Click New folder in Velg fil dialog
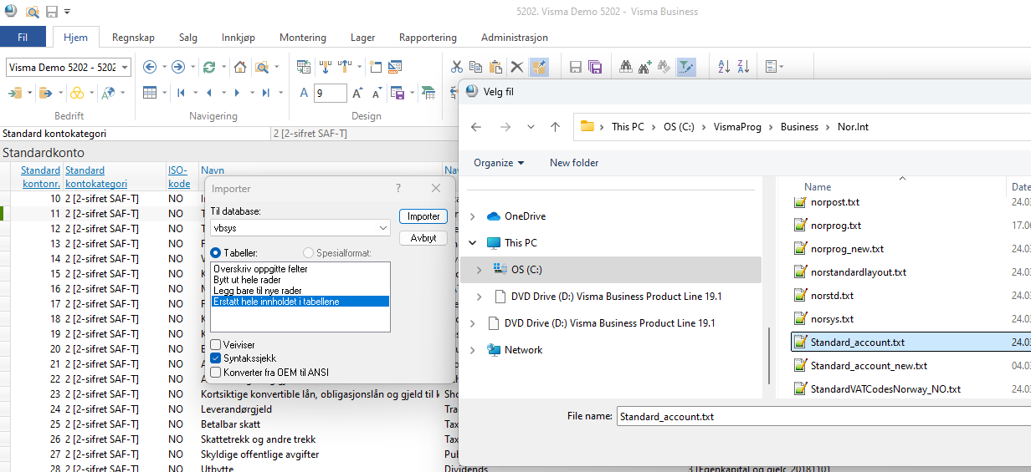 [x=574, y=163]
